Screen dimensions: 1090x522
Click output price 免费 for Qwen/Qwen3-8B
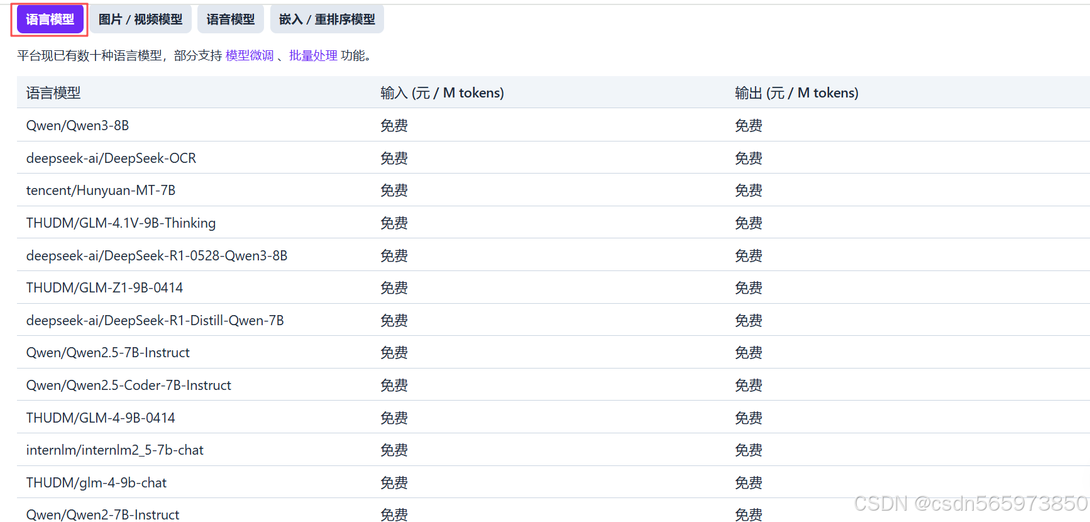click(749, 125)
